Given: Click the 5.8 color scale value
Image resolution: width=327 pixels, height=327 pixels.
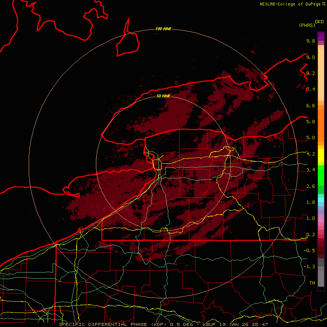Looking at the screenshot, I should click(x=311, y=122).
